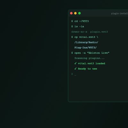Screen dimensions: 128x128
Task: Click the "vital.vst3 loaded" status line
Action: pyautogui.click(x=90, y=63)
